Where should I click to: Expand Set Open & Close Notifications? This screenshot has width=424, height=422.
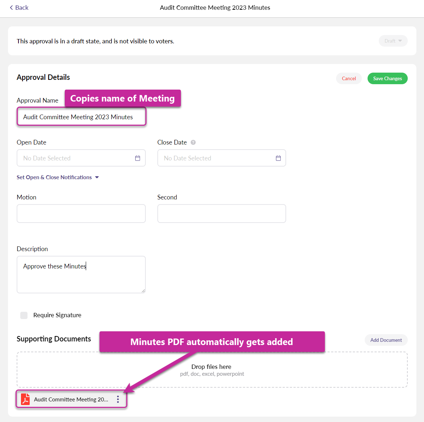coord(58,177)
